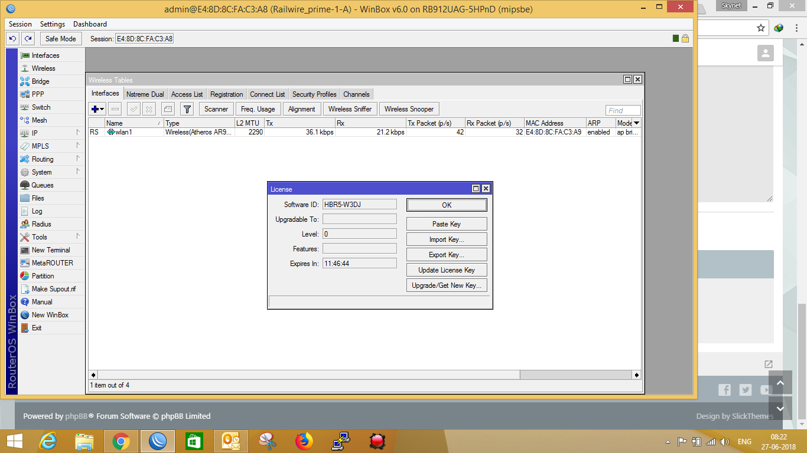Open the Dashboard menu
Image resolution: width=807 pixels, height=453 pixels.
point(90,24)
